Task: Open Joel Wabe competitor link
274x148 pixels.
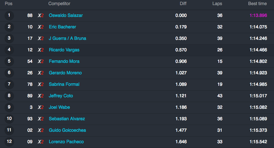Action: [59, 107]
